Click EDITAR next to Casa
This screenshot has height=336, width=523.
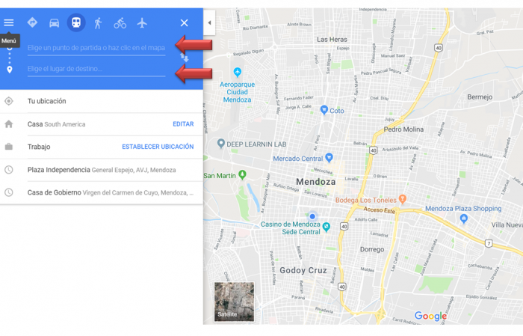click(x=183, y=124)
